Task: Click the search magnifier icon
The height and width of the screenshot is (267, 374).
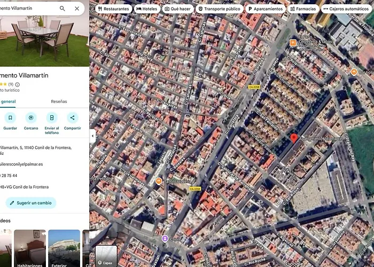Action: pos(63,9)
